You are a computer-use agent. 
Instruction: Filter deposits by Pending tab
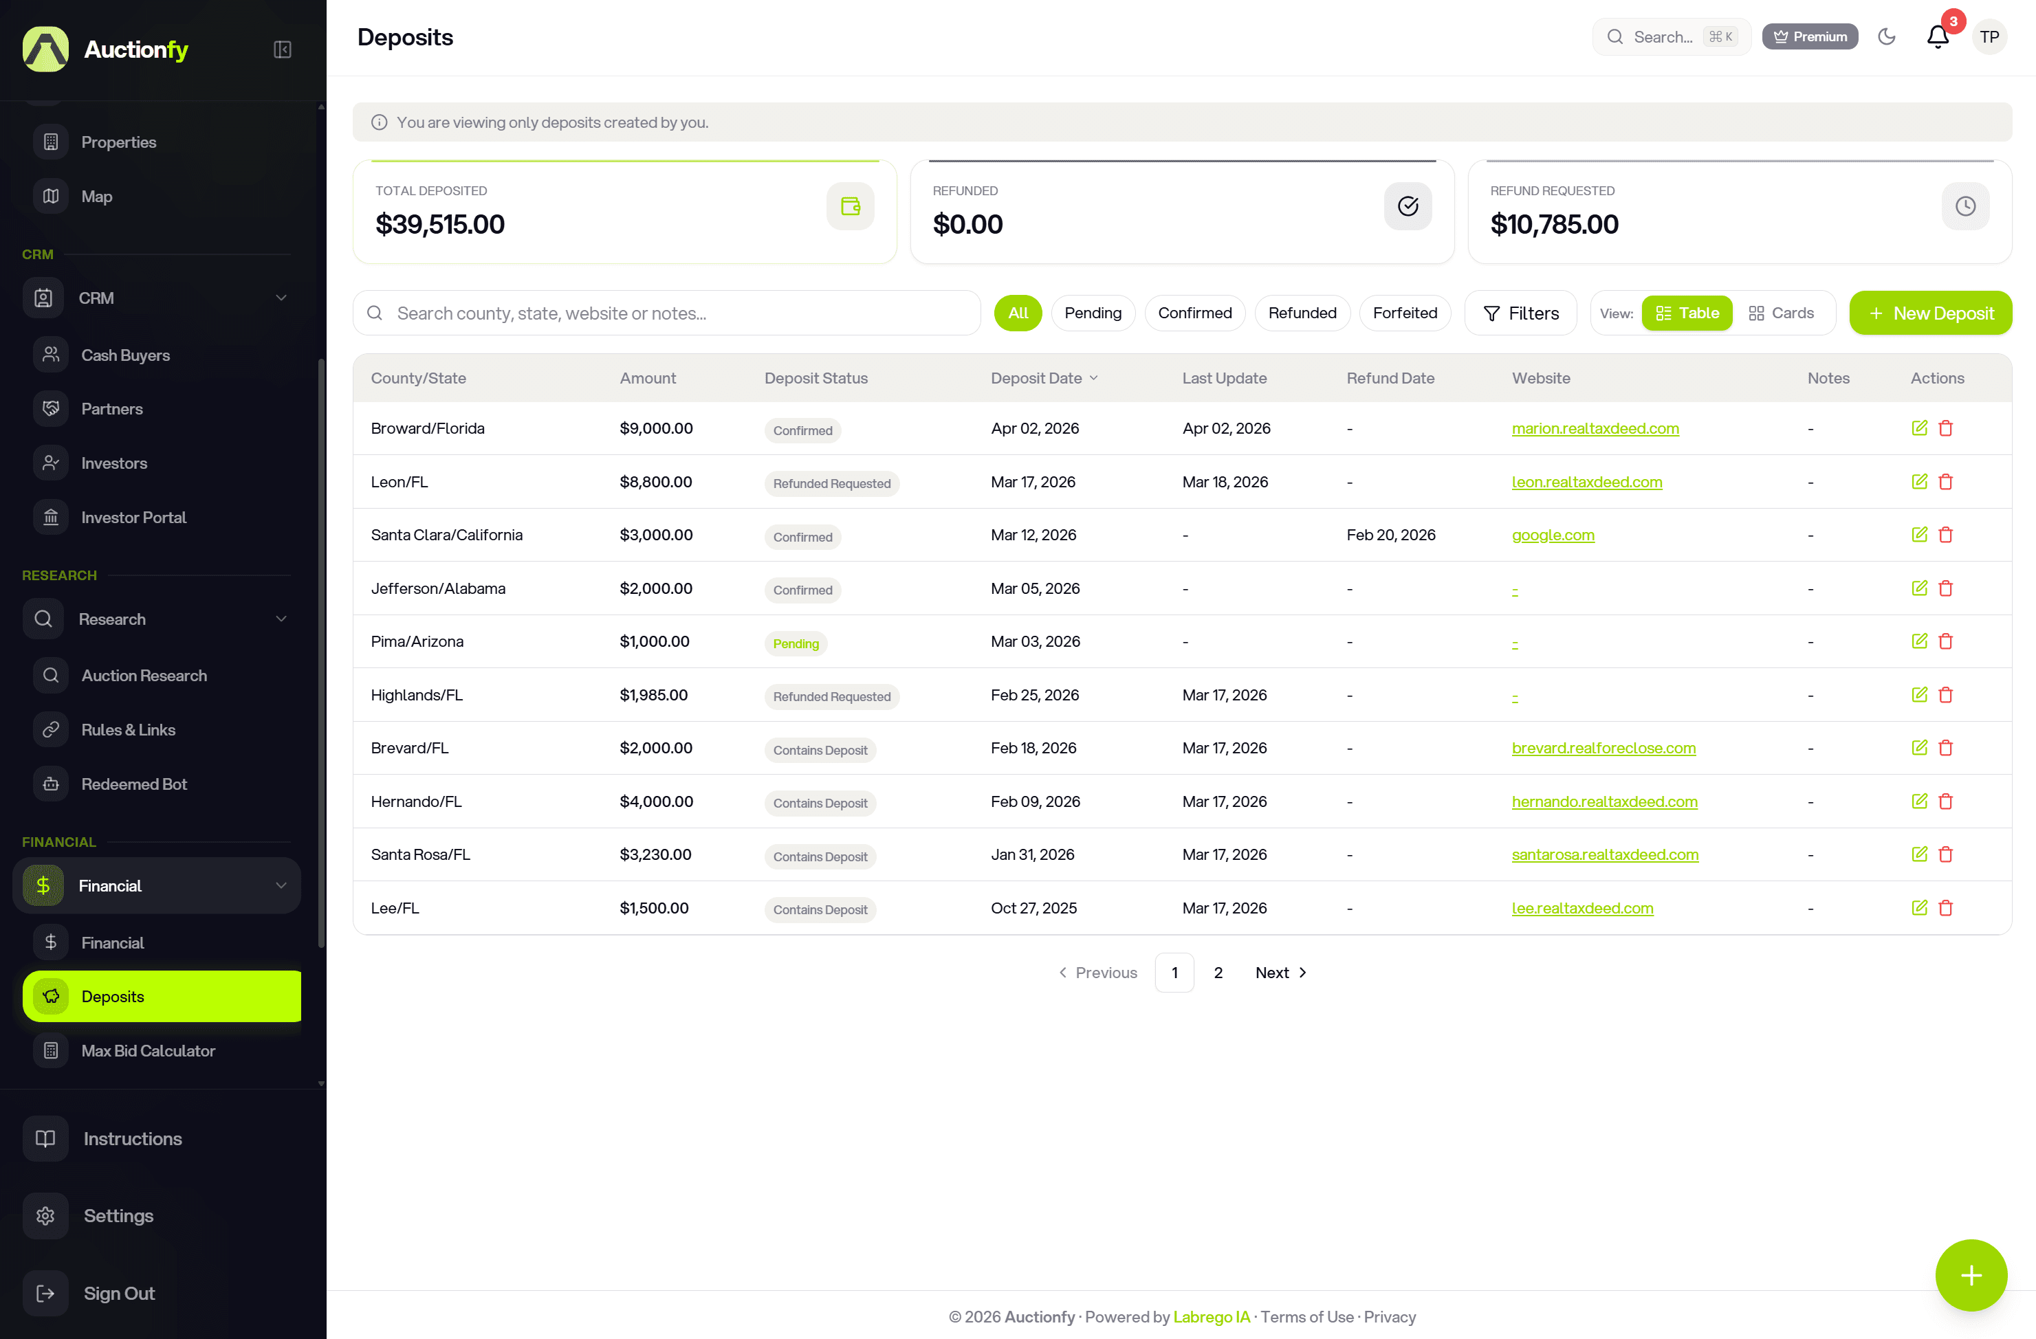(1093, 313)
